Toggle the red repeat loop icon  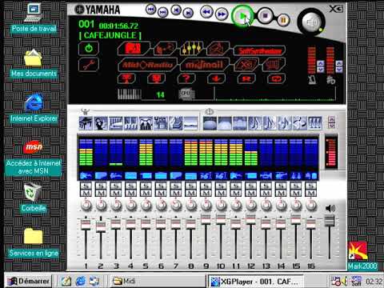[275, 79]
